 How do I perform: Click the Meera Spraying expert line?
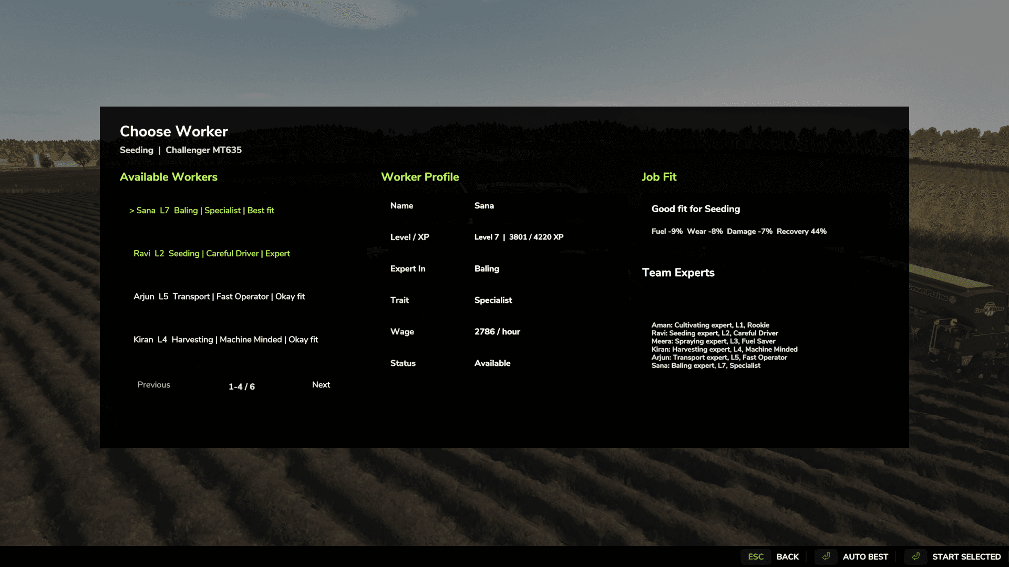coord(713,341)
